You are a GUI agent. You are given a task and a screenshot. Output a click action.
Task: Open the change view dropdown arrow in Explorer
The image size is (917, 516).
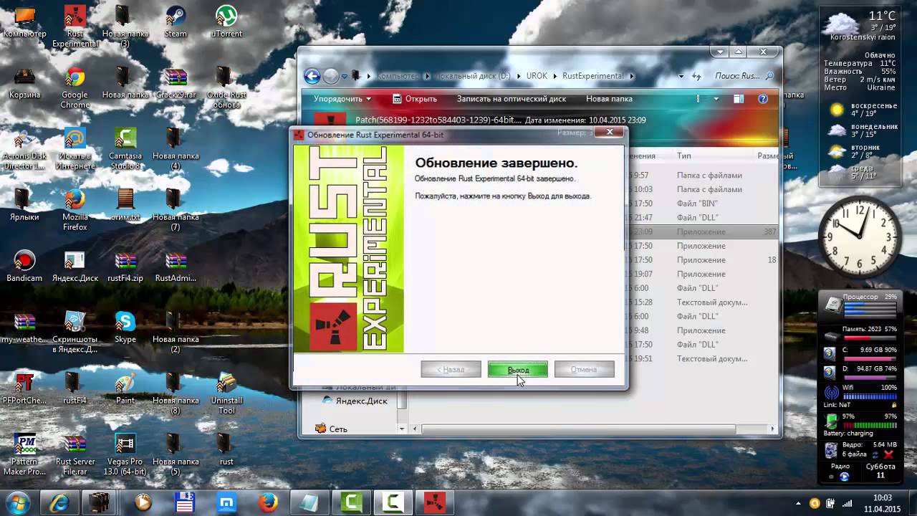click(716, 99)
